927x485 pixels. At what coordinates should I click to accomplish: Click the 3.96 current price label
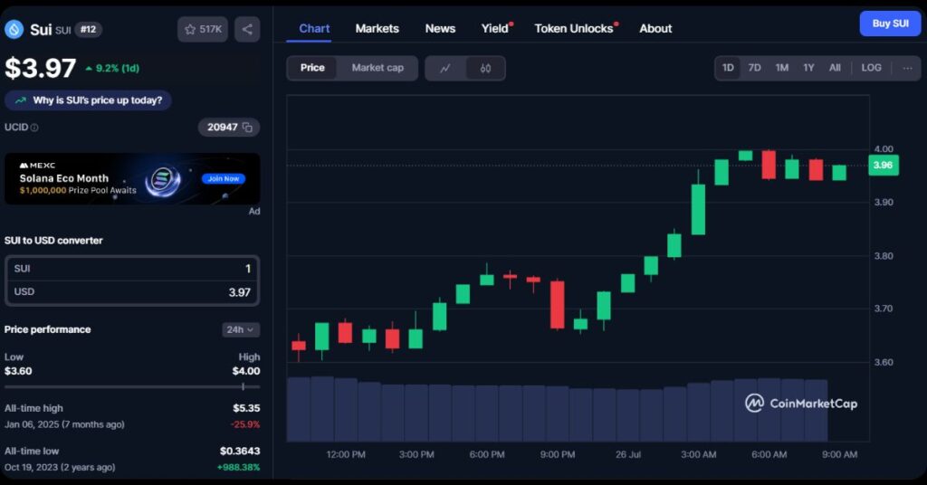point(883,165)
